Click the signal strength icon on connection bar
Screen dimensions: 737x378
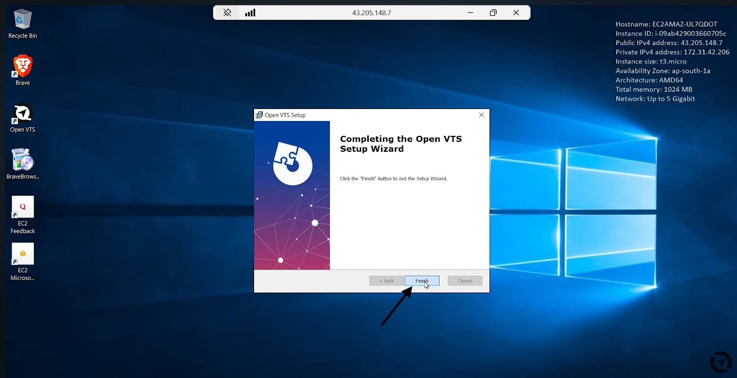tap(250, 13)
